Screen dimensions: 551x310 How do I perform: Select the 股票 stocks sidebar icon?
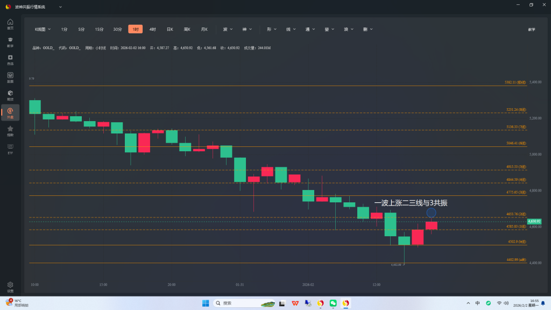tap(10, 77)
